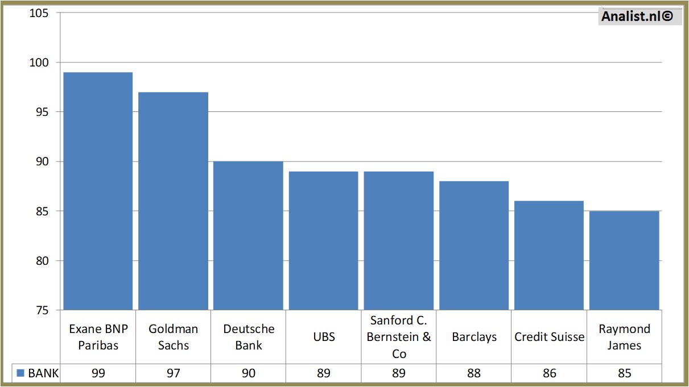Image resolution: width=689 pixels, height=387 pixels.
Task: Select the Barclays category label
Action: pos(474,337)
